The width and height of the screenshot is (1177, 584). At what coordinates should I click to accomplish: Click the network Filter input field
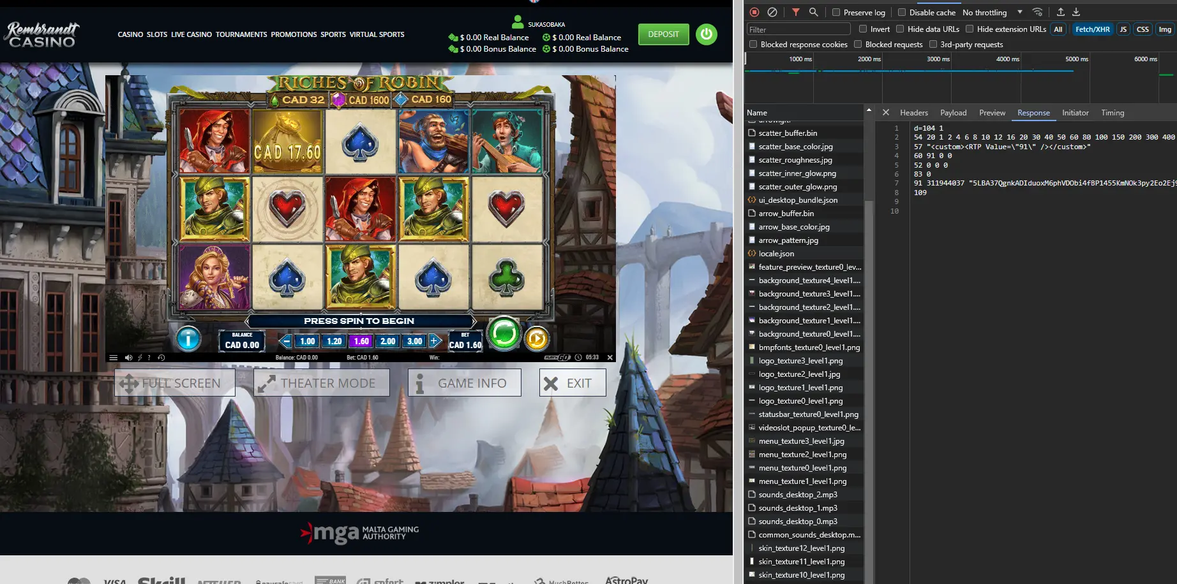pos(798,29)
